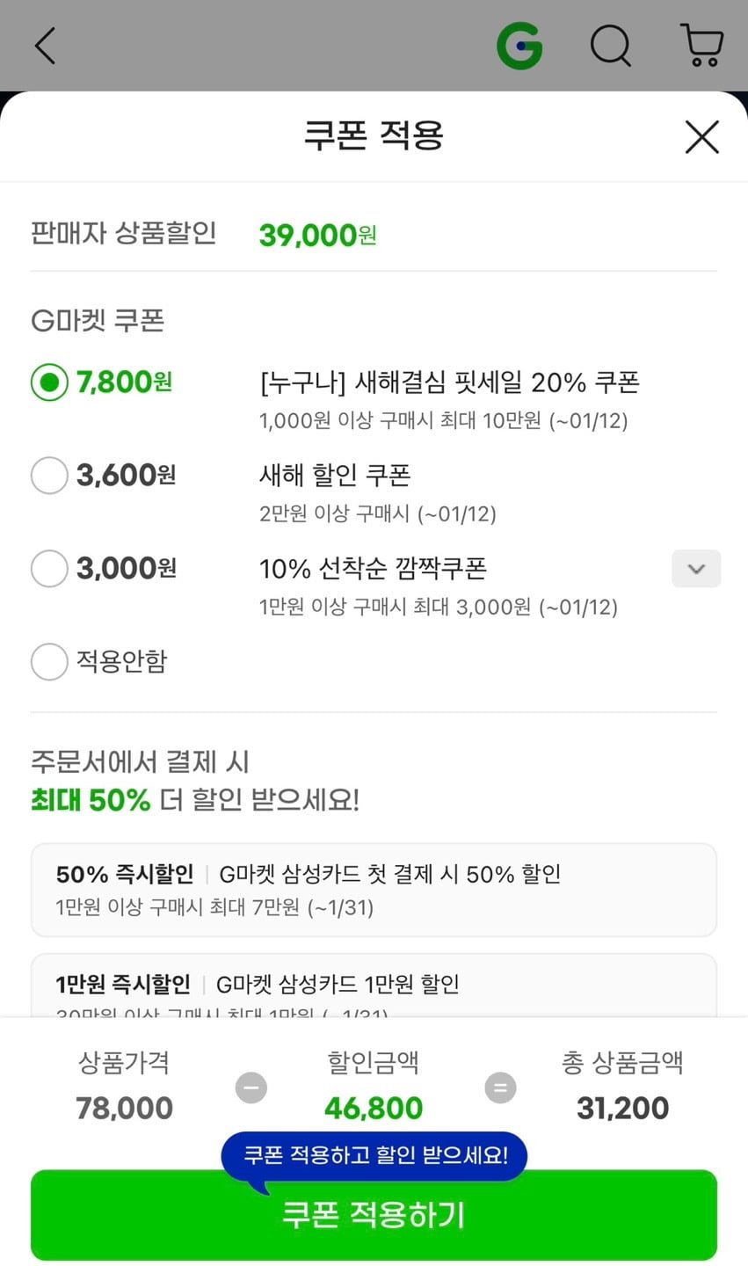Tap the 쿠폰 적용하고 할인 받으세요 tooltip bubble
The height and width of the screenshot is (1266, 748).
pyautogui.click(x=374, y=1155)
